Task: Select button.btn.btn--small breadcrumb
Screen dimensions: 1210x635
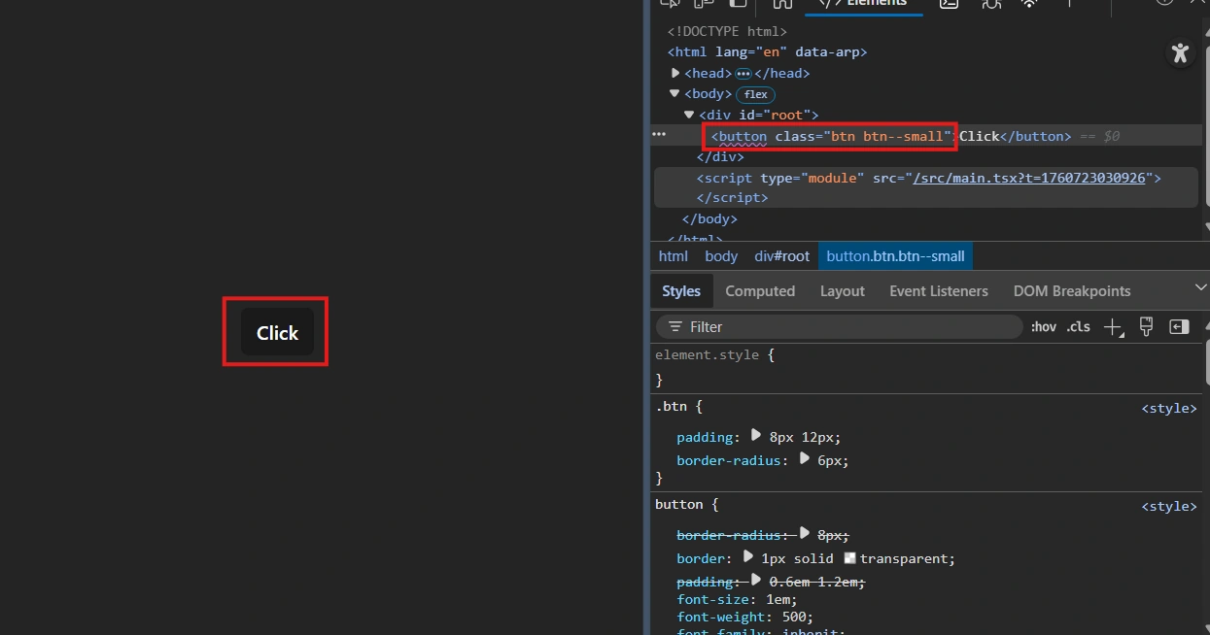Action: (x=896, y=256)
